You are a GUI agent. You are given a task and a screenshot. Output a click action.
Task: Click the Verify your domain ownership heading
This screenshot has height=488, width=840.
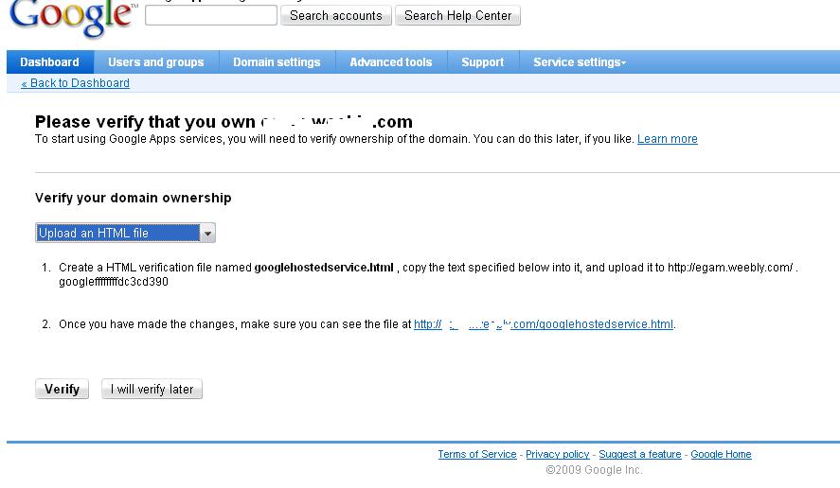click(134, 198)
